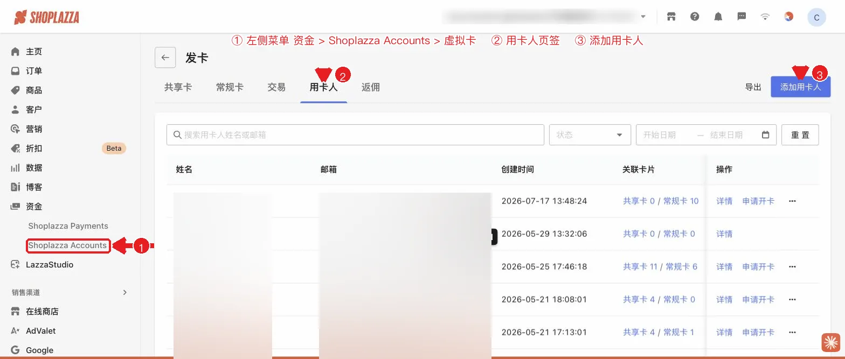
Task: Click the 创建时间 column header
Action: click(517, 170)
